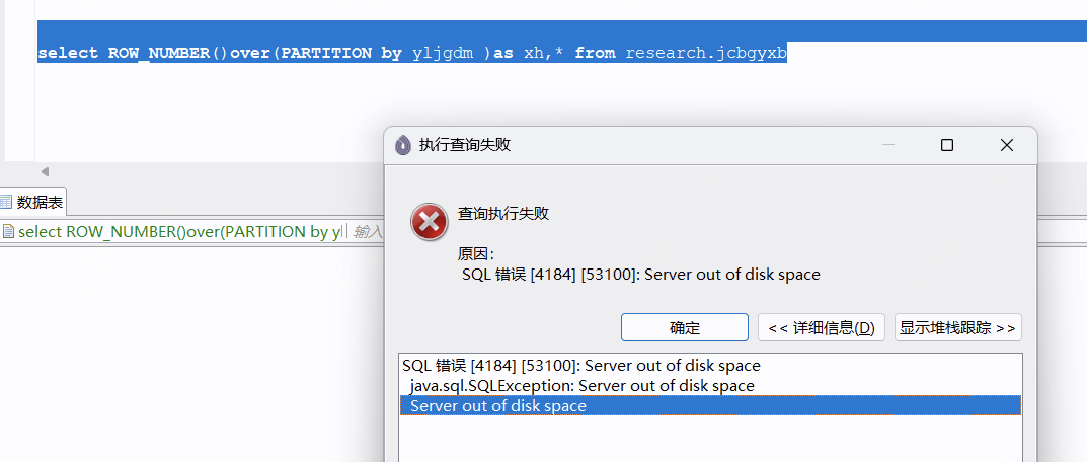Click the '原因:' error reason text

pyautogui.click(x=476, y=253)
